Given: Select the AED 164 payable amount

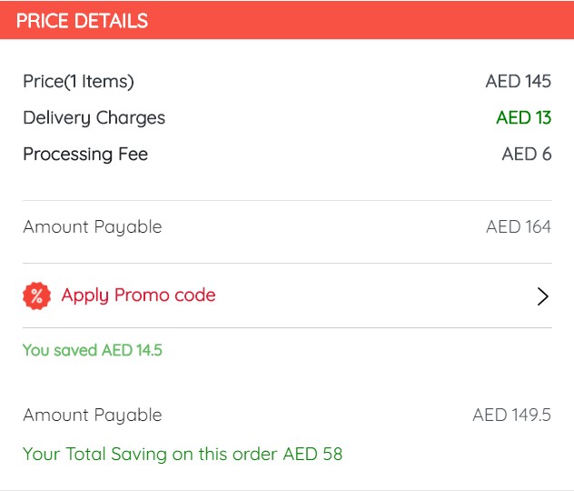Looking at the screenshot, I should coord(518,227).
